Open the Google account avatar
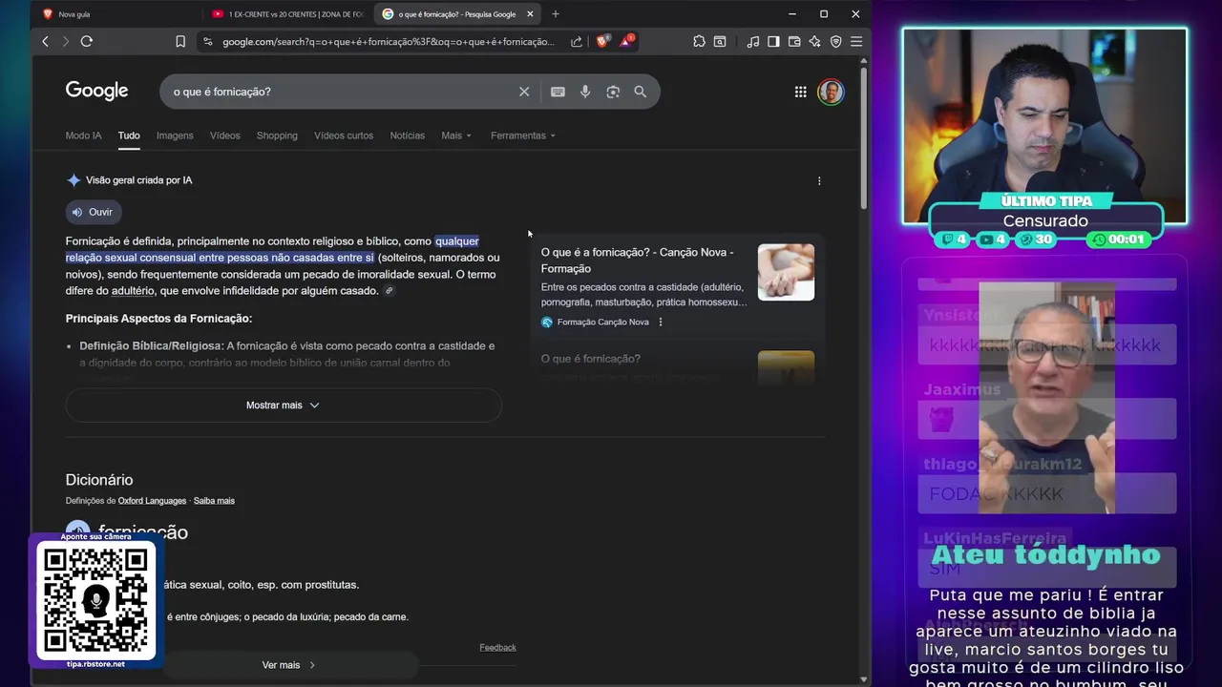Image resolution: width=1222 pixels, height=687 pixels. 831,92
